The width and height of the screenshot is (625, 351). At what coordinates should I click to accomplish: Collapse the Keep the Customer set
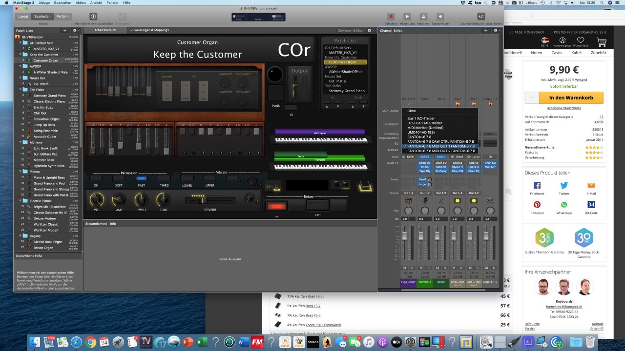point(21,55)
